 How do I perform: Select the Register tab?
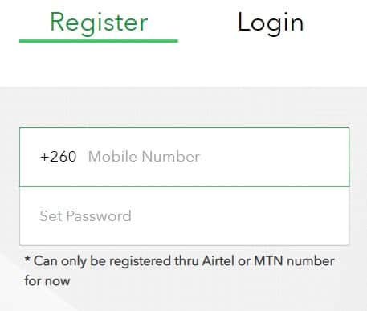(99, 23)
